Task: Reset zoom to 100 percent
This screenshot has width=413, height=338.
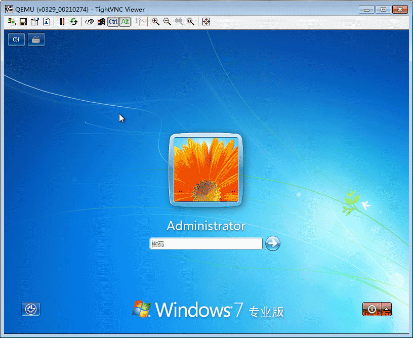Action: tap(179, 22)
